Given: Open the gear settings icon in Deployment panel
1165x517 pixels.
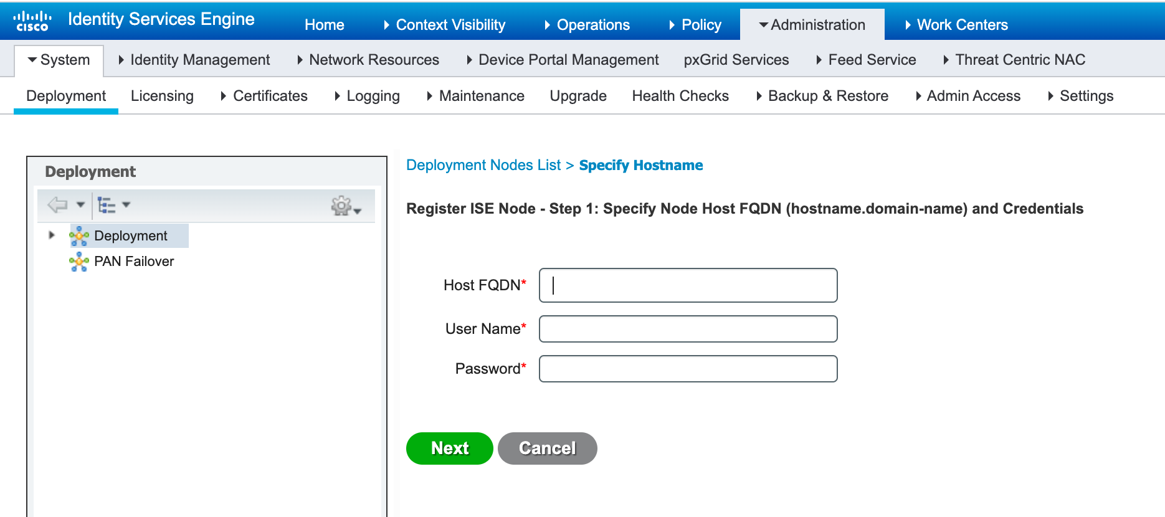Looking at the screenshot, I should [341, 205].
